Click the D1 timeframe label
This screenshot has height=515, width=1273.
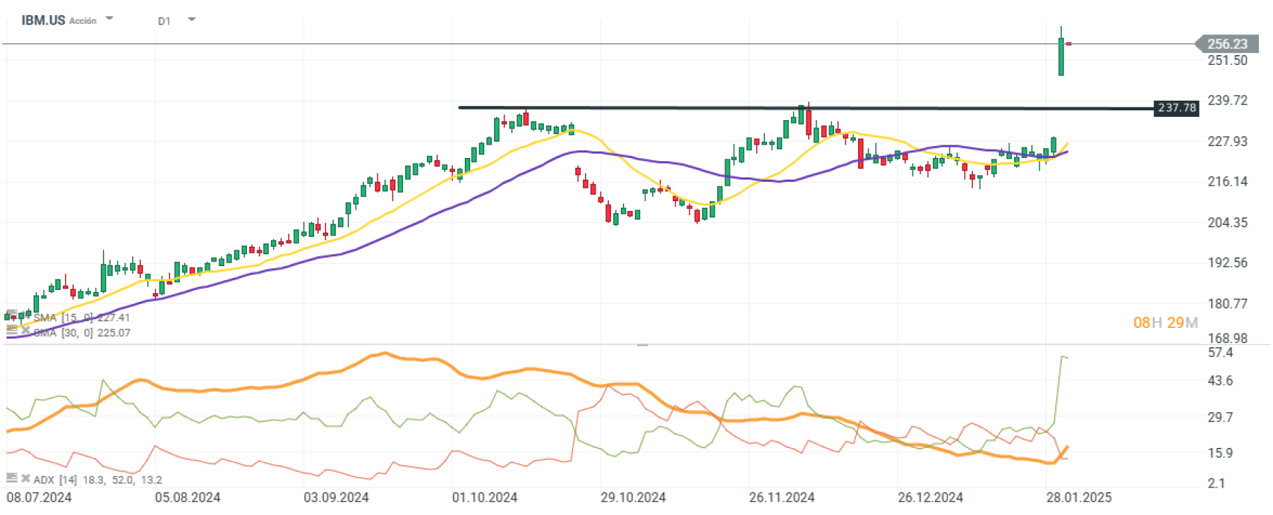coord(164,21)
